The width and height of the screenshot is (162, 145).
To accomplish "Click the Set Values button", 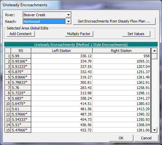I will coord(136,34).
